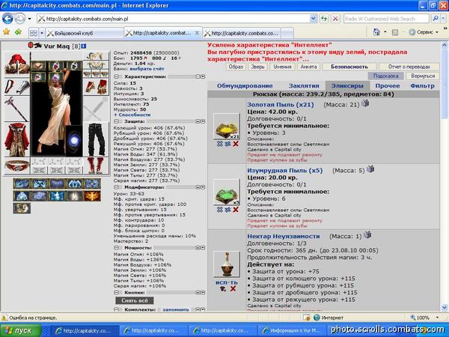Click the glowing blue orb shield slot

pyautogui.click(x=74, y=141)
